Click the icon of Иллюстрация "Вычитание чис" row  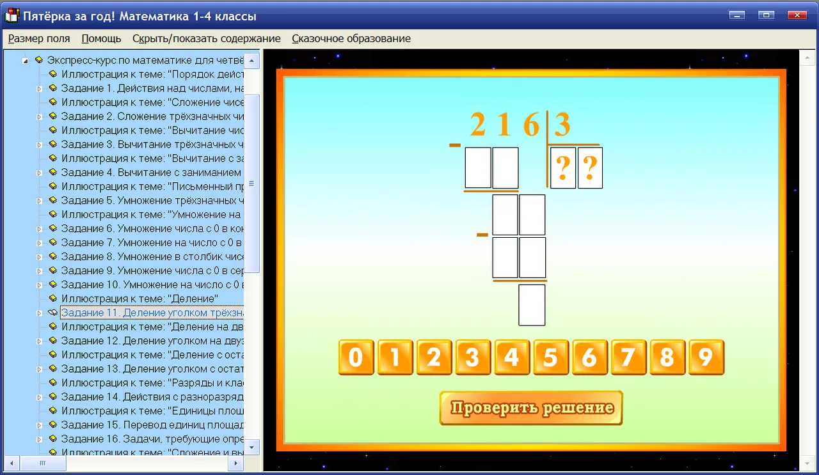(53, 130)
